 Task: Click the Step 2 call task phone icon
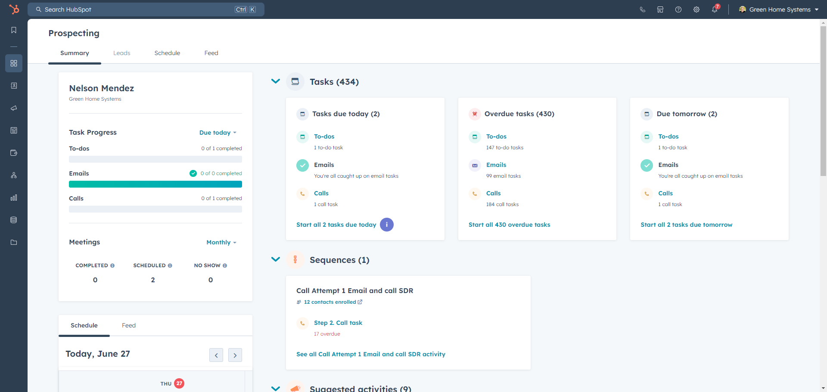(302, 323)
